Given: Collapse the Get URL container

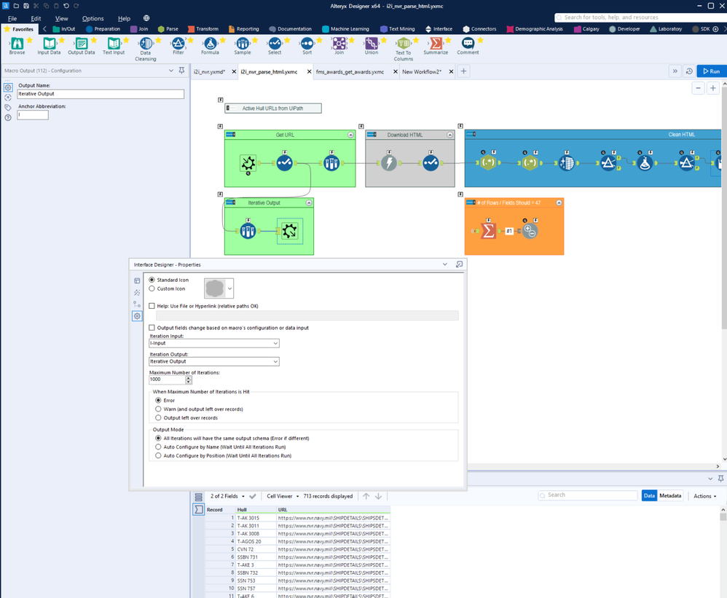Looking at the screenshot, I should 350,135.
